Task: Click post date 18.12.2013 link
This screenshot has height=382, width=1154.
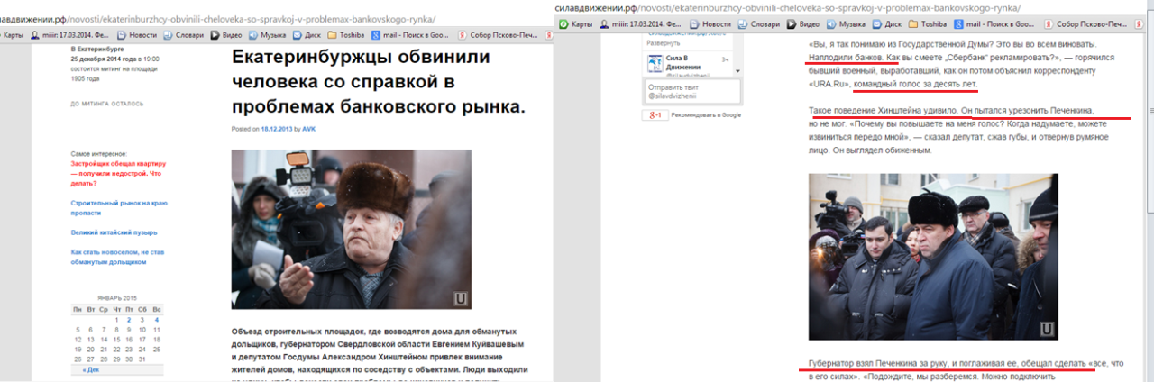Action: point(275,129)
